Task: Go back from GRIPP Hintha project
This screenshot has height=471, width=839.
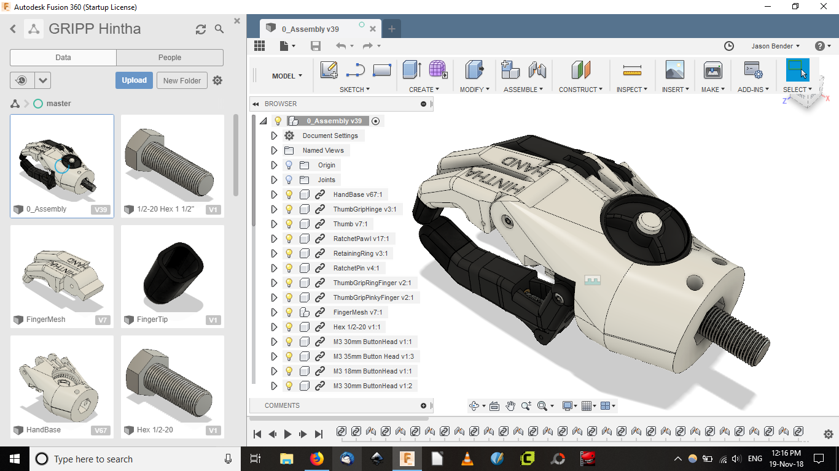Action: 13,29
